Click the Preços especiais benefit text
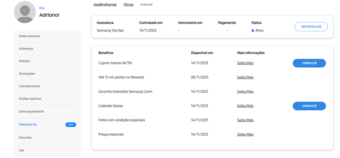The width and height of the screenshot is (340, 158). tap(111, 135)
